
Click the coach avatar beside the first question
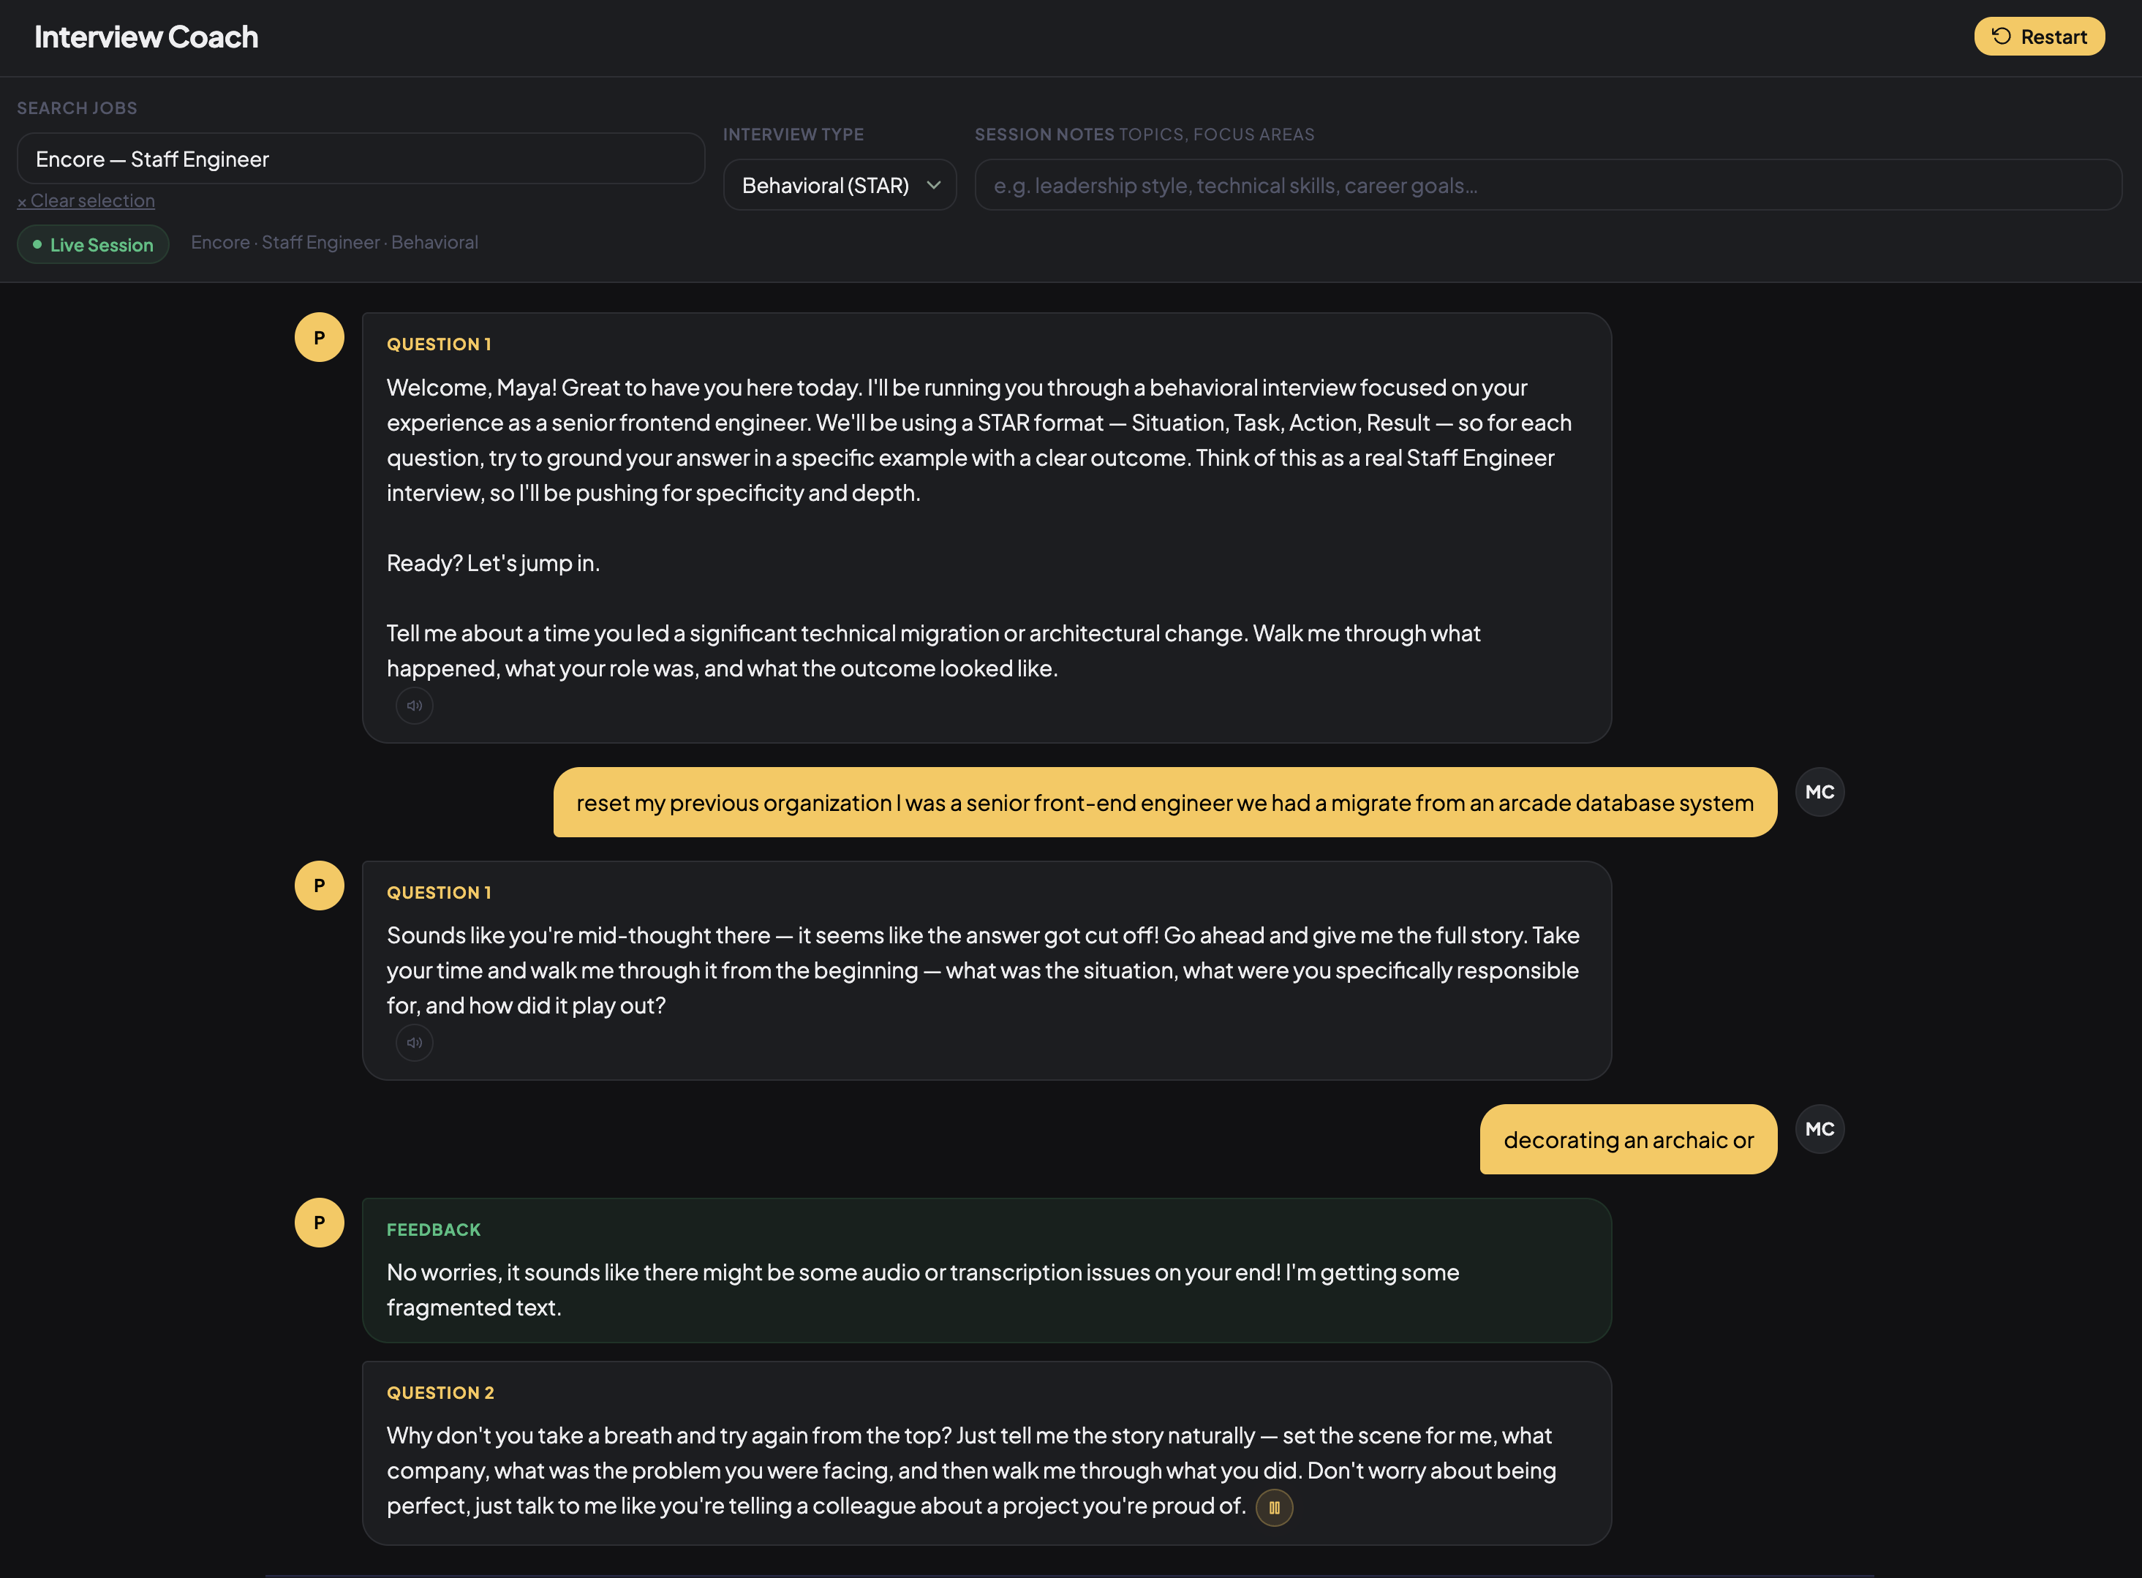[x=319, y=337]
